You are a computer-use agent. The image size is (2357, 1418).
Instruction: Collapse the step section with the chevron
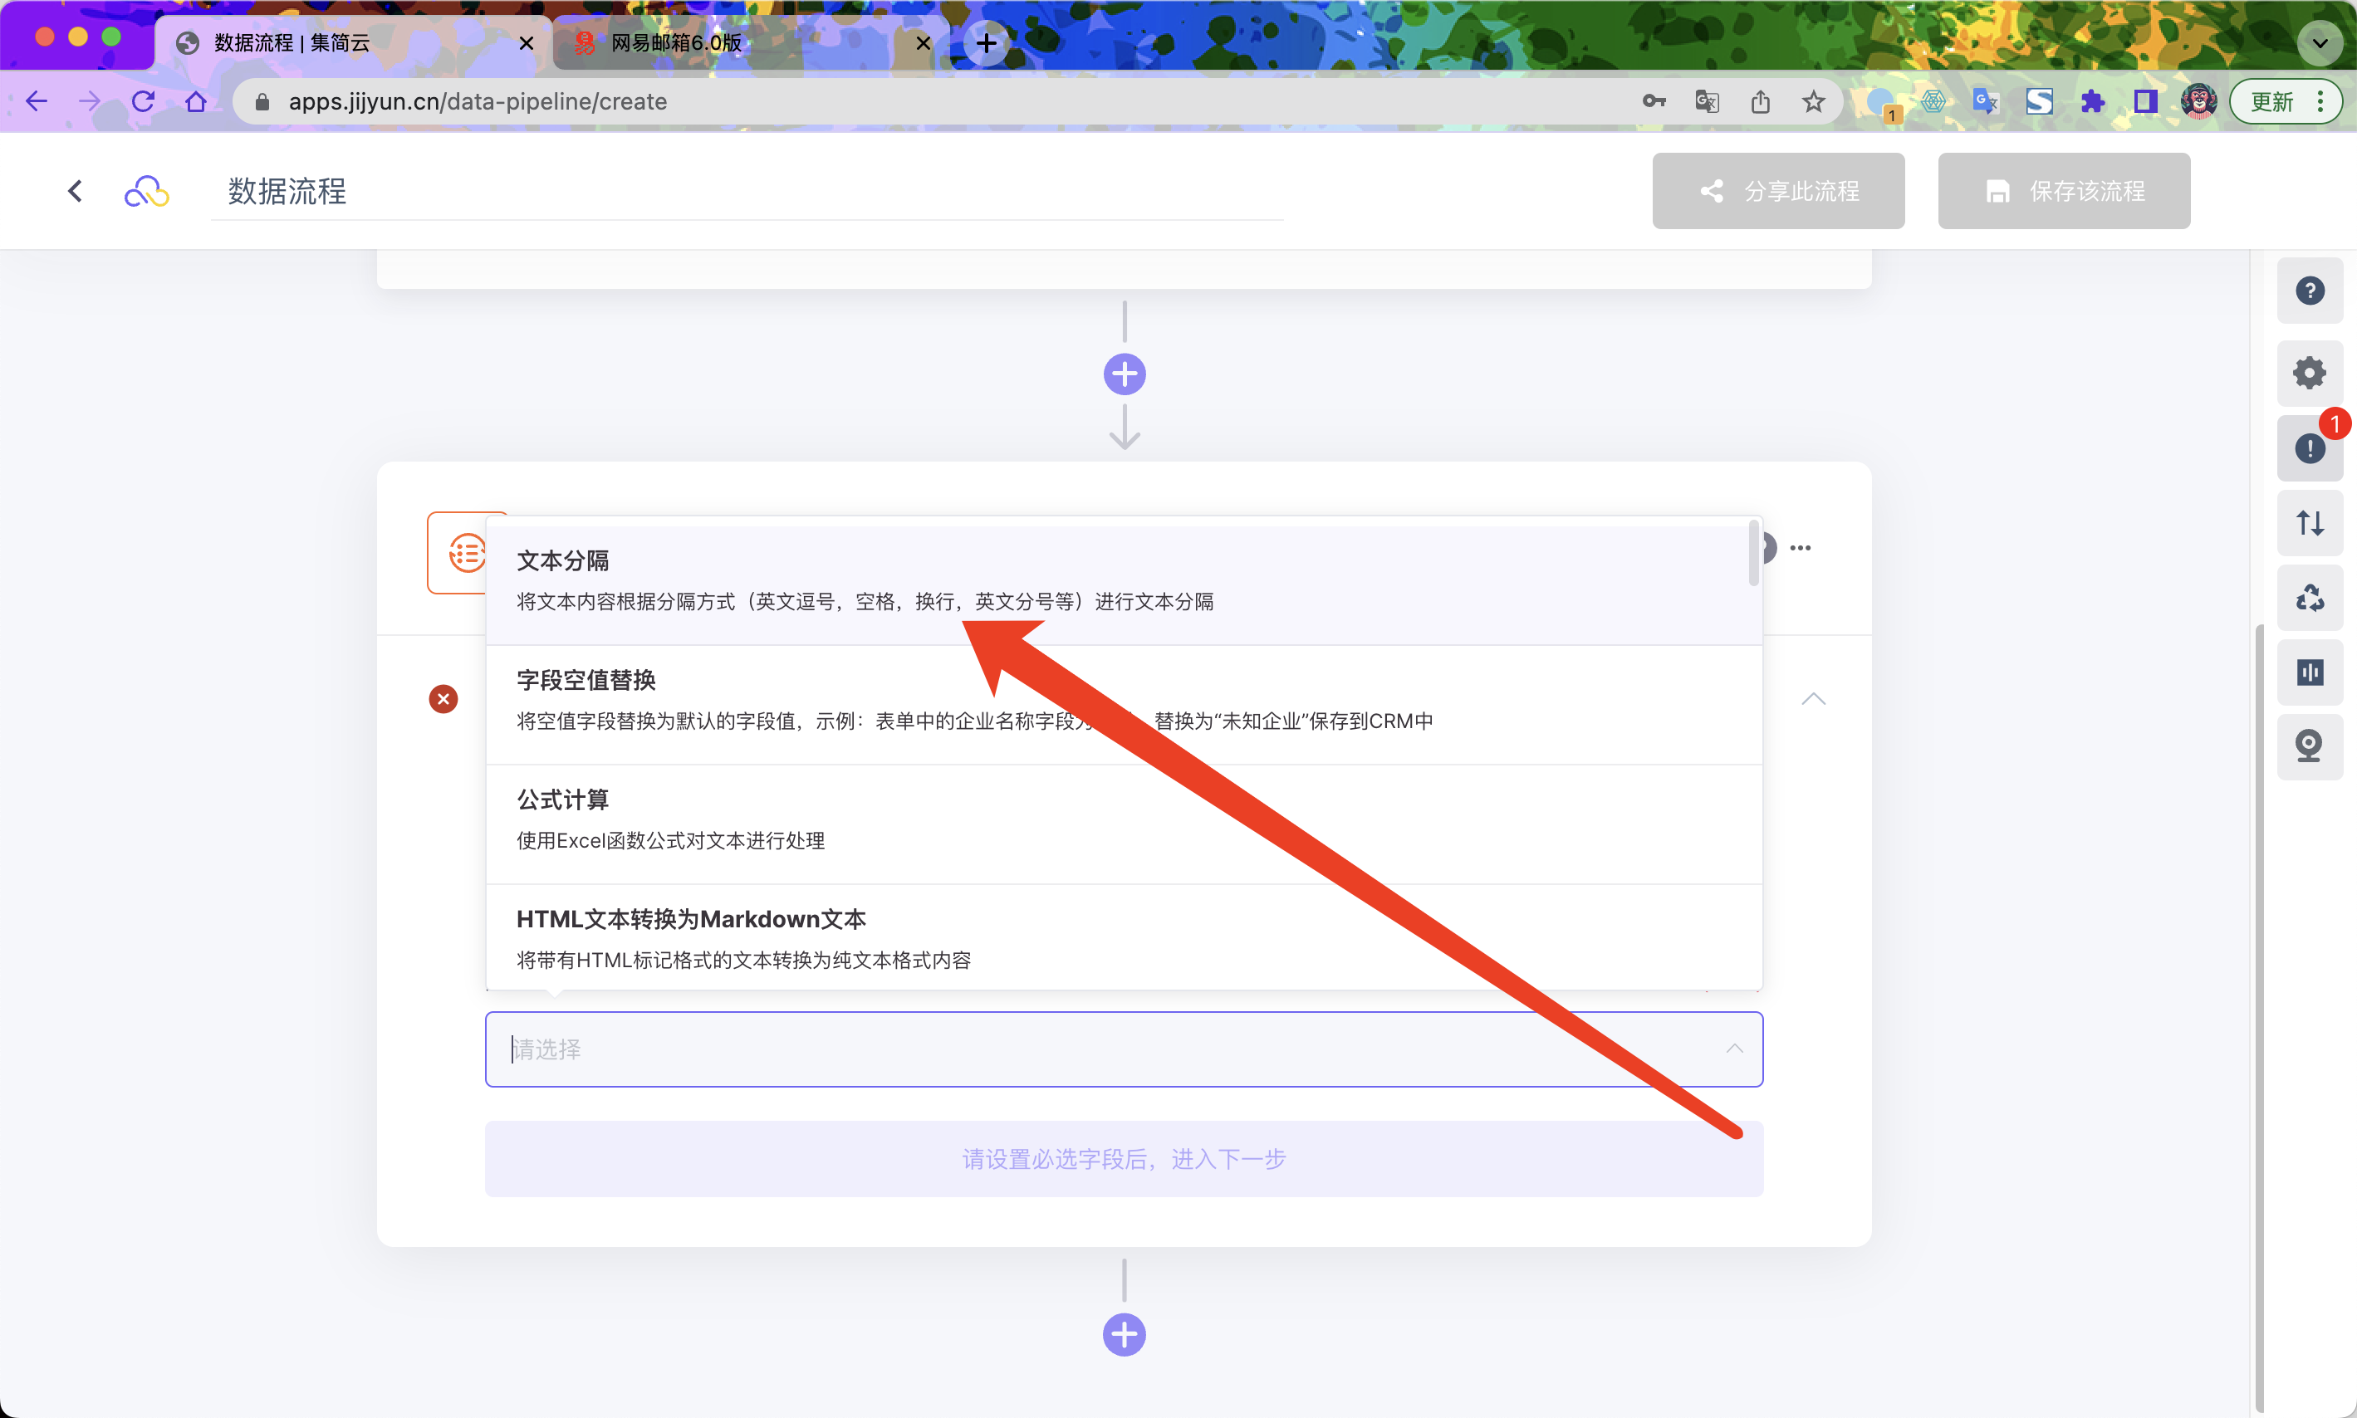point(1813,698)
